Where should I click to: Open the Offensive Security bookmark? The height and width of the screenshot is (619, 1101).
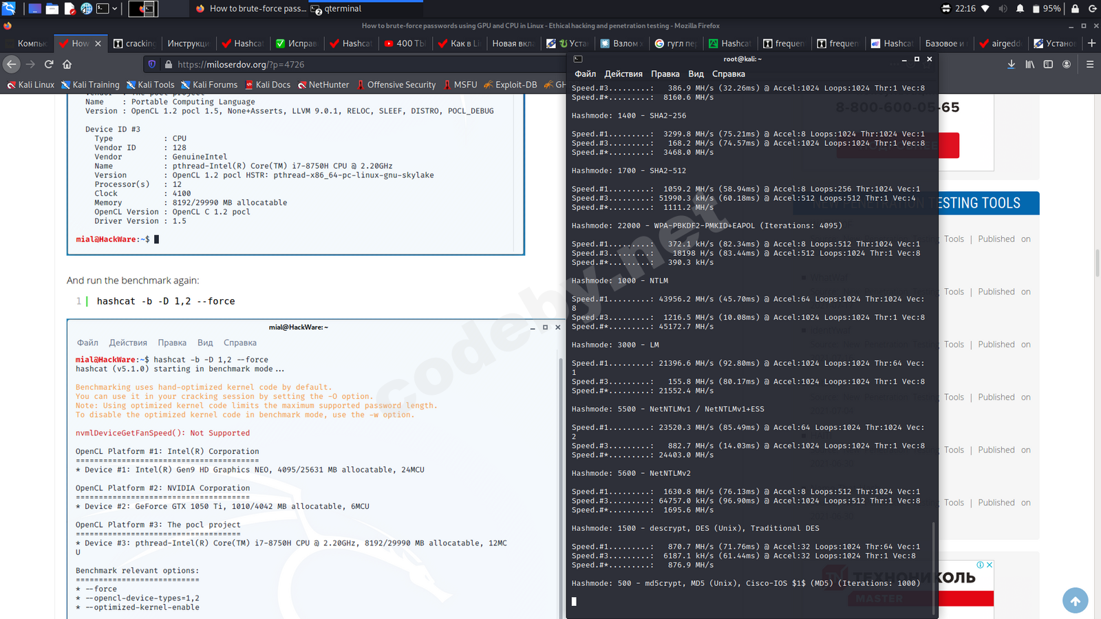pos(396,85)
